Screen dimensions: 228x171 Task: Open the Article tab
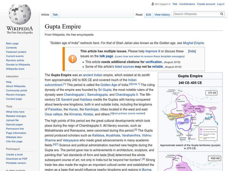pos(45,15)
